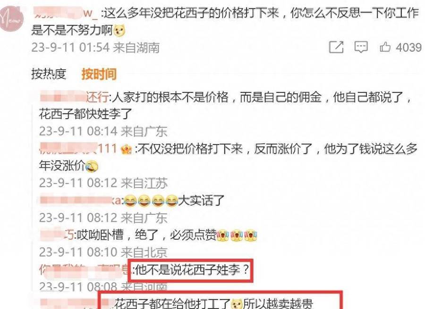This screenshot has height=309, width=425.
Task: Open the username ending 111
Action: tap(78, 148)
